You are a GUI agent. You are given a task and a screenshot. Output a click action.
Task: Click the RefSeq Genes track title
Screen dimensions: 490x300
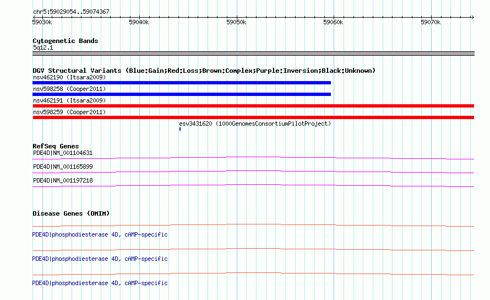[x=56, y=146]
